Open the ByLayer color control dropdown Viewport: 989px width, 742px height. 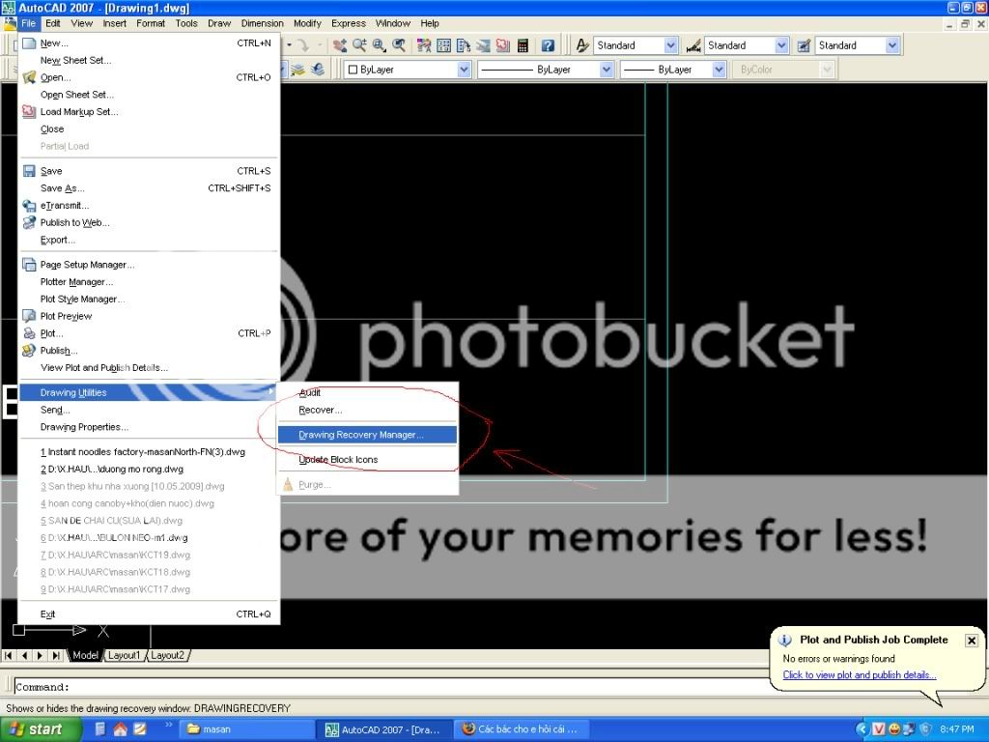pyautogui.click(x=465, y=70)
